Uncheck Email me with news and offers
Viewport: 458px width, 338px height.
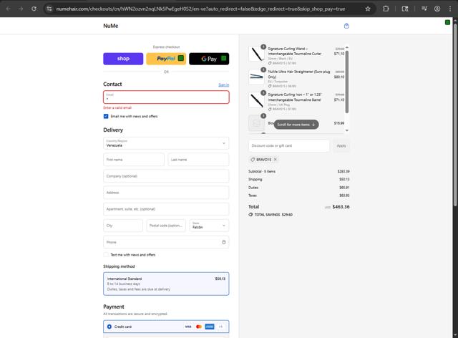[x=106, y=117]
